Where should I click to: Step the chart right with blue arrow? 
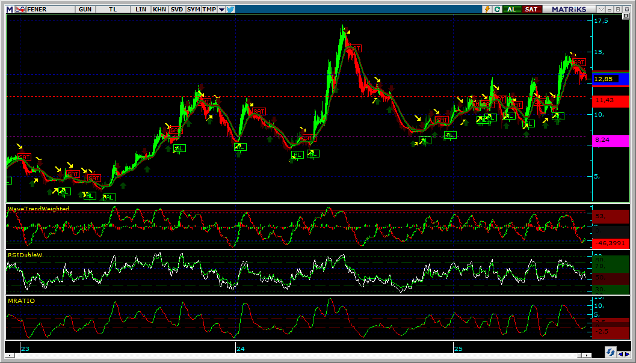coord(627,354)
